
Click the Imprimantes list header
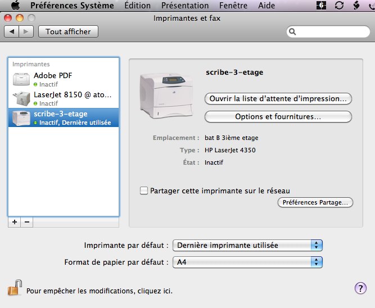[31, 64]
